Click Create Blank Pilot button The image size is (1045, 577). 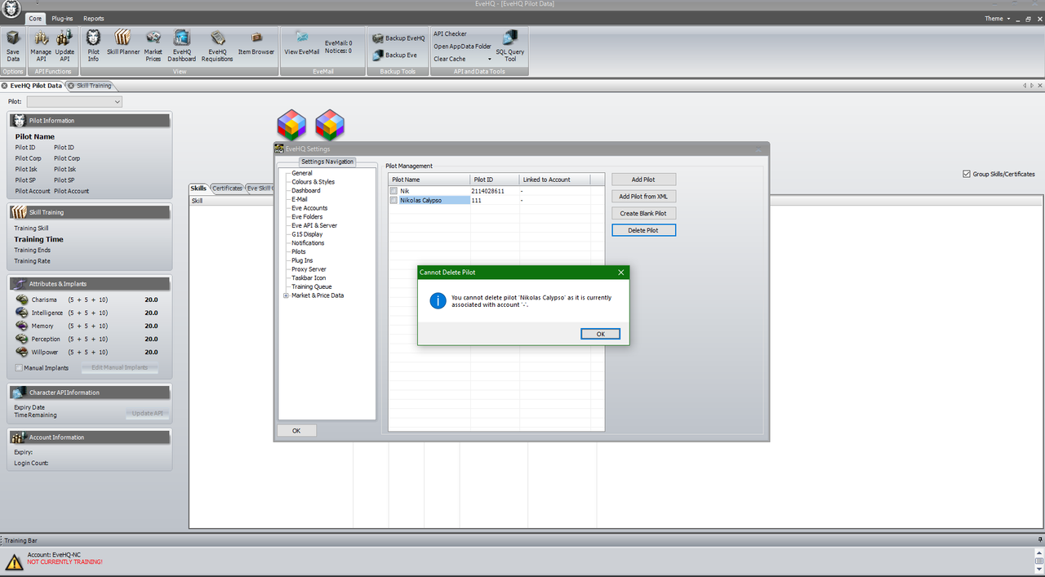643,214
